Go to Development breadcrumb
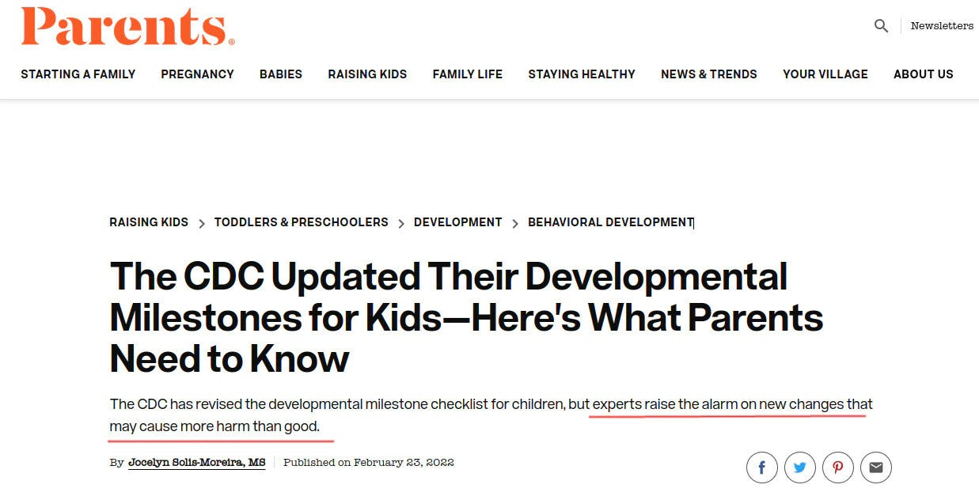The image size is (979, 496). coord(458,222)
